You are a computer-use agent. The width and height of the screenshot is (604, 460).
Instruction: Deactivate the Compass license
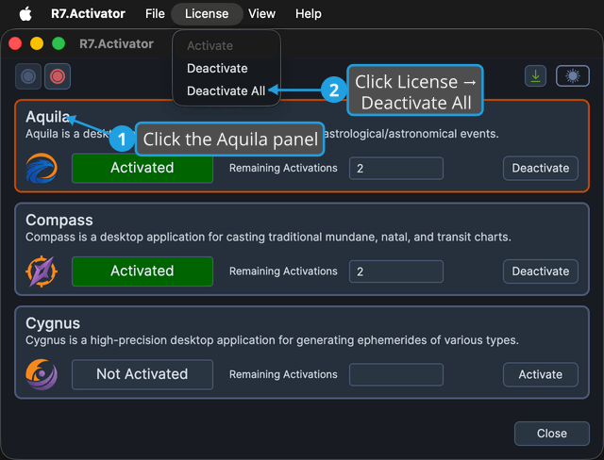tap(541, 271)
